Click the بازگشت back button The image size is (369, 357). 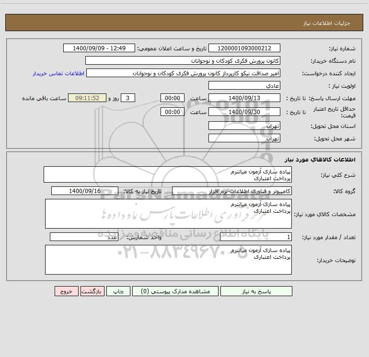(92, 291)
